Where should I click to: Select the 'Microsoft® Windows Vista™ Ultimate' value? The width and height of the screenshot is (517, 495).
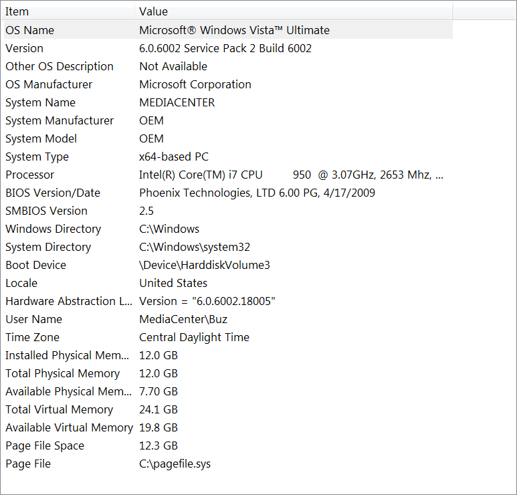(234, 30)
